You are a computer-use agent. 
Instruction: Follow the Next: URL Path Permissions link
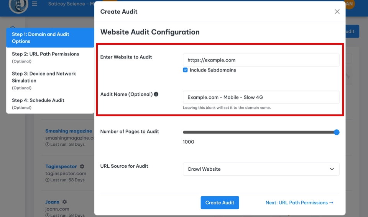tap(299, 203)
